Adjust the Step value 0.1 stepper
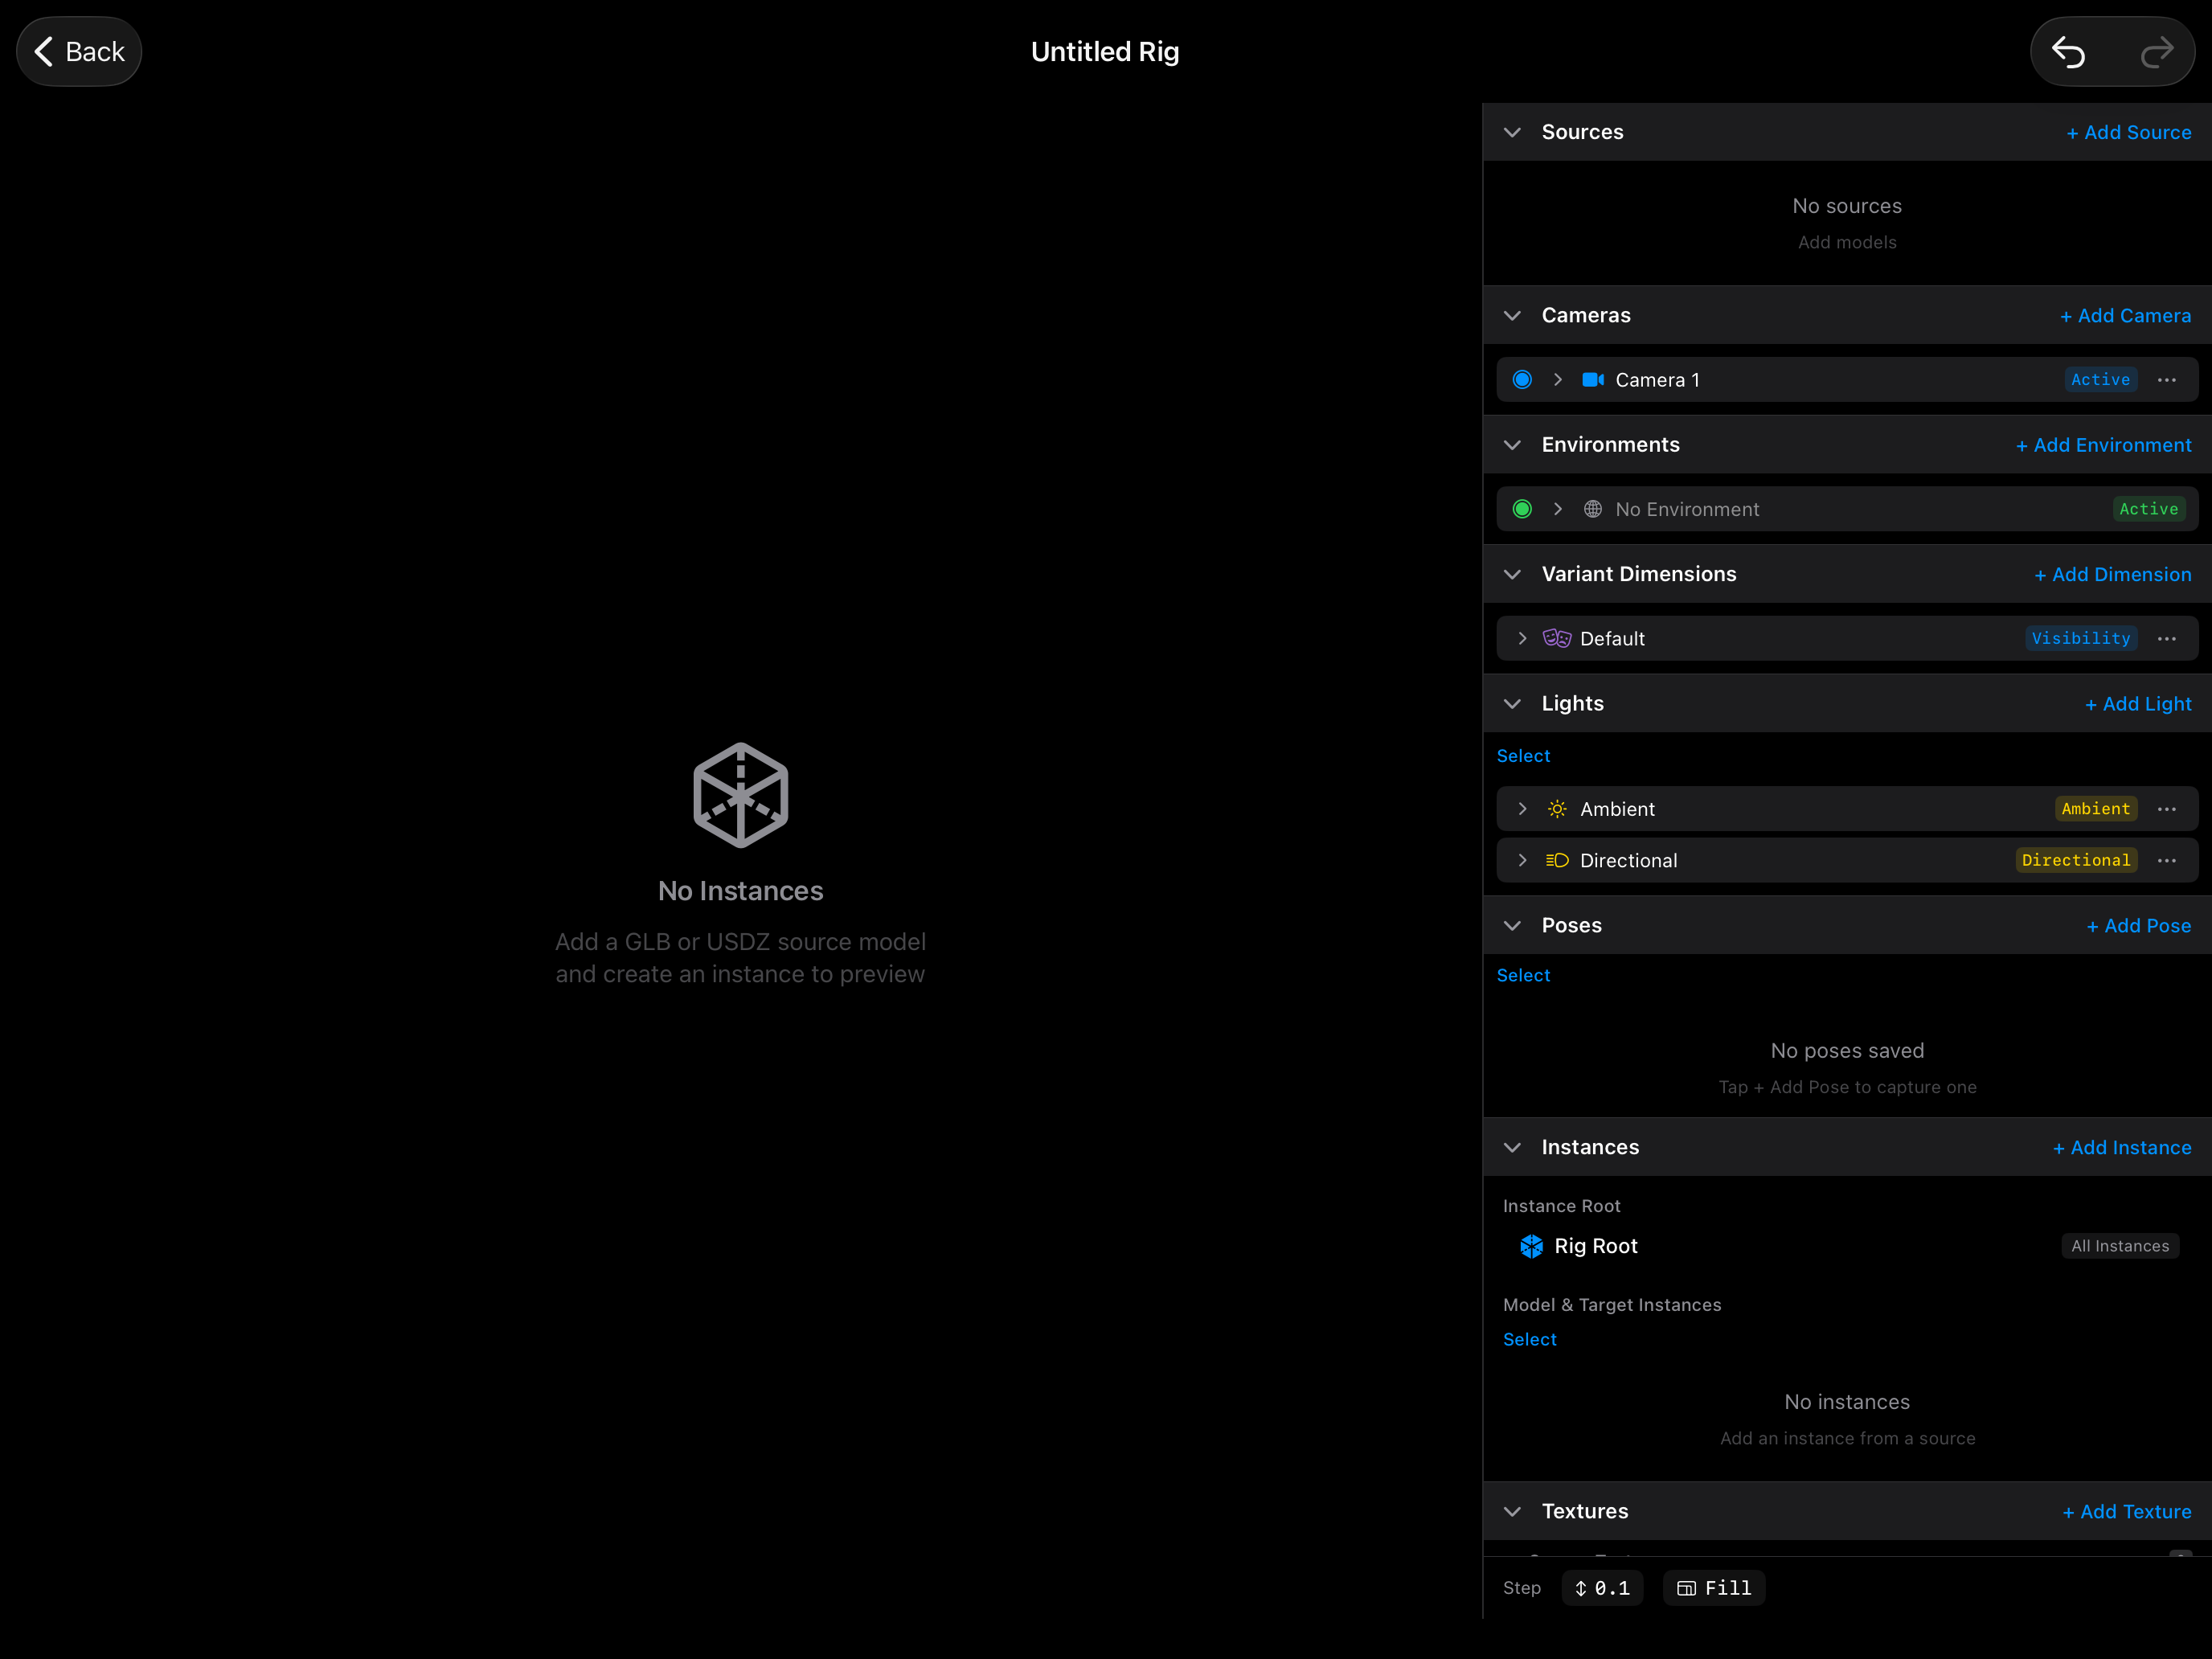Image resolution: width=2212 pixels, height=1659 pixels. 1602,1588
